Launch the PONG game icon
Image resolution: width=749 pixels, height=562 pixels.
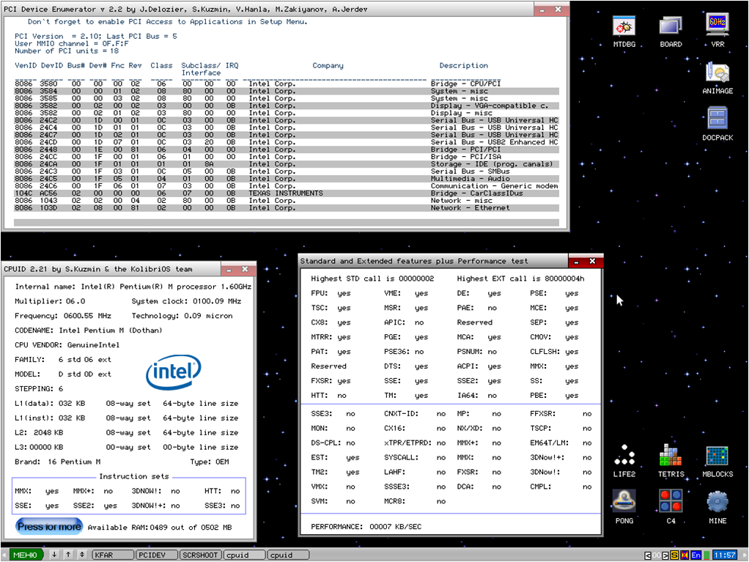pos(624,503)
